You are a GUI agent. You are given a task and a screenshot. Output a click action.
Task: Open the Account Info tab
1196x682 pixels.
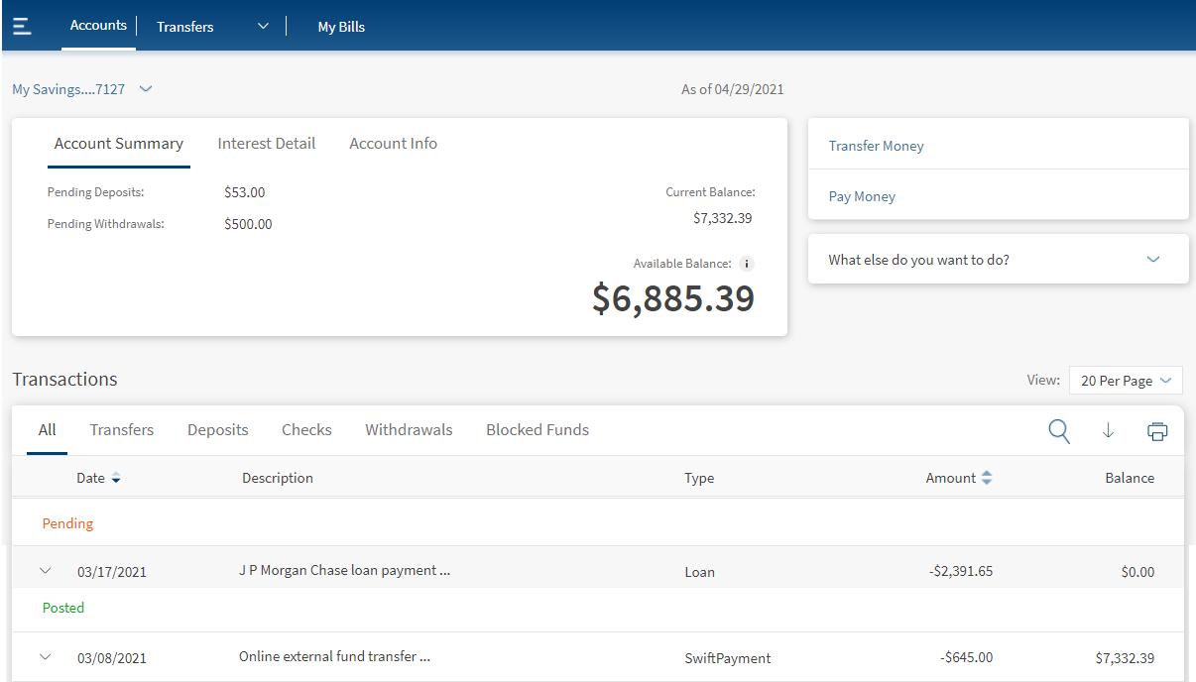click(393, 144)
